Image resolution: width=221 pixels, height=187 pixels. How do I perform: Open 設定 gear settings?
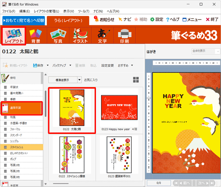152,19
